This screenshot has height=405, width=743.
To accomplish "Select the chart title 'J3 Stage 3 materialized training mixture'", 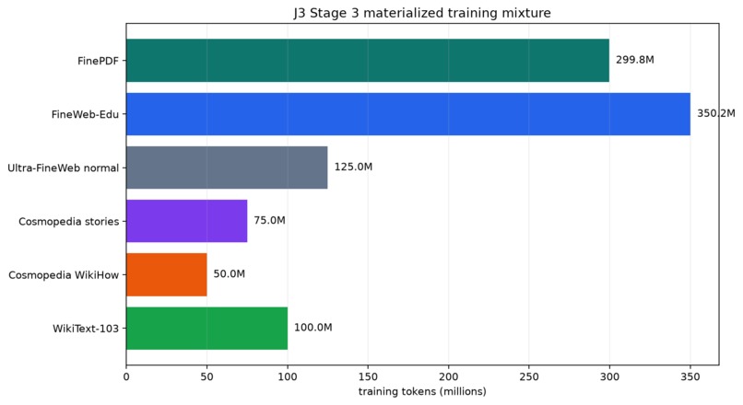I will pos(422,13).
